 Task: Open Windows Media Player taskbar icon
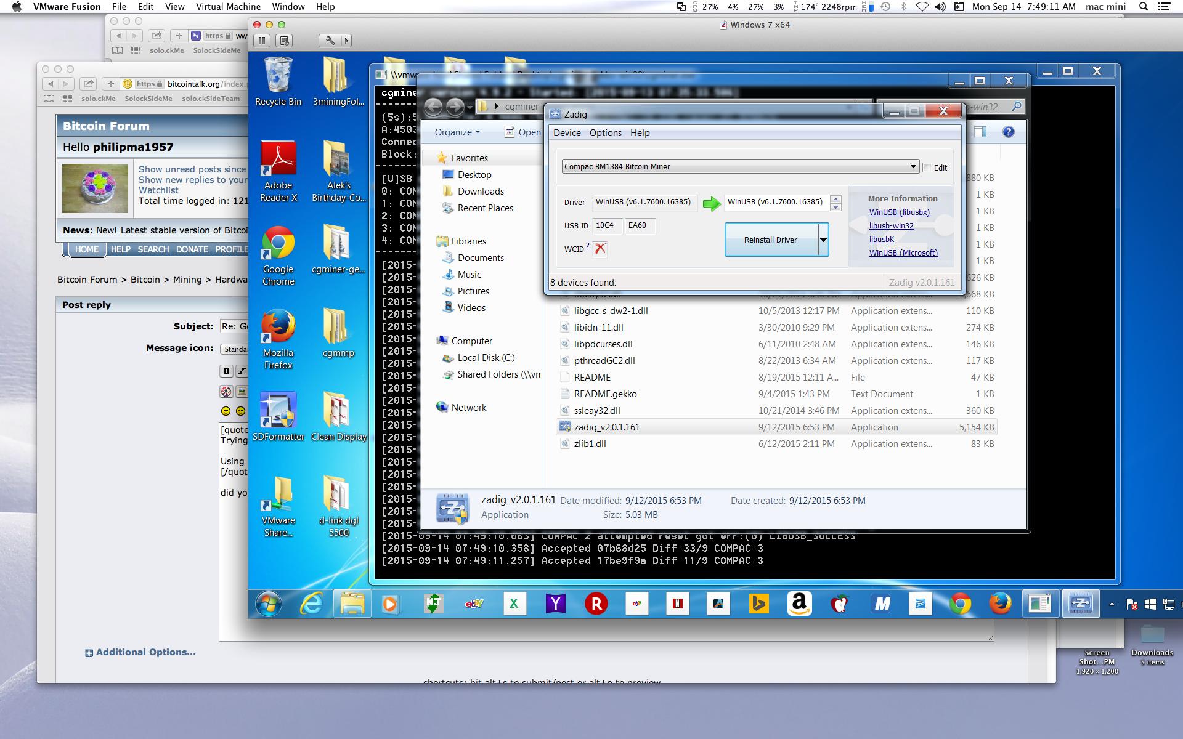(x=390, y=604)
